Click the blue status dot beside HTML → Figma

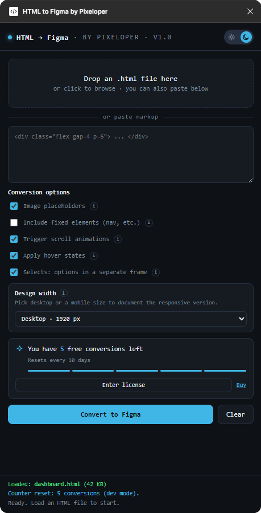click(x=10, y=37)
